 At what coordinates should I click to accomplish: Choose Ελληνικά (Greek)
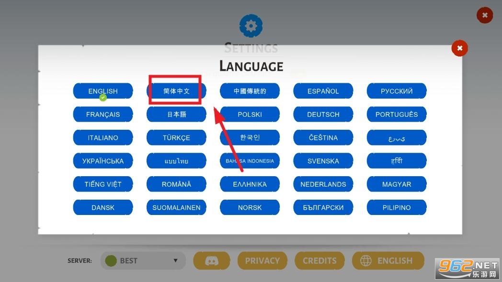pos(250,184)
